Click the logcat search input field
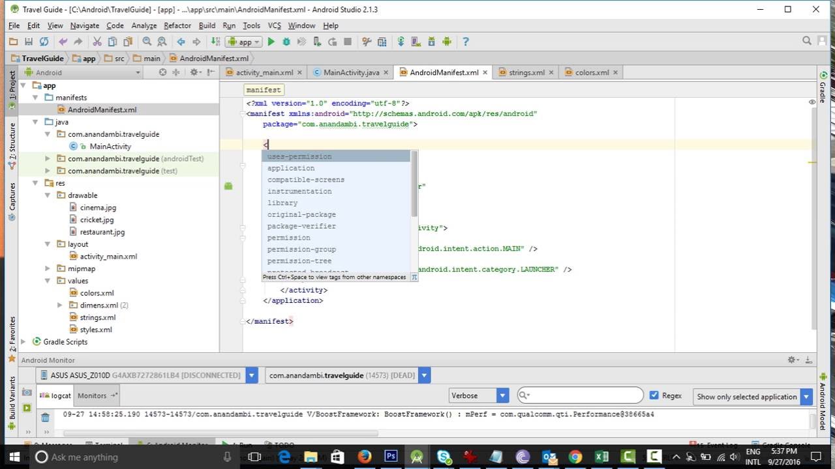The width and height of the screenshot is (835, 469). pos(580,395)
